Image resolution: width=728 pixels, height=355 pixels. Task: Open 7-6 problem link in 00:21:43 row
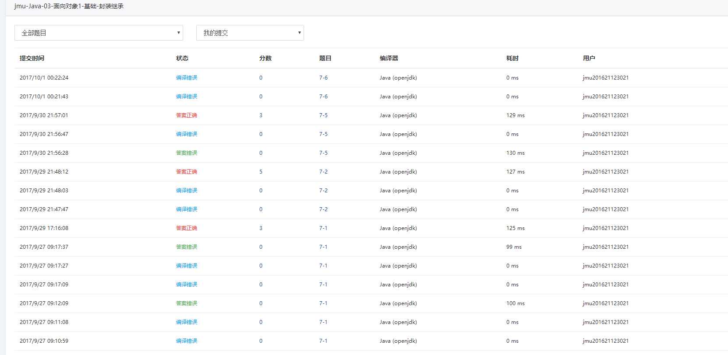[x=323, y=97]
